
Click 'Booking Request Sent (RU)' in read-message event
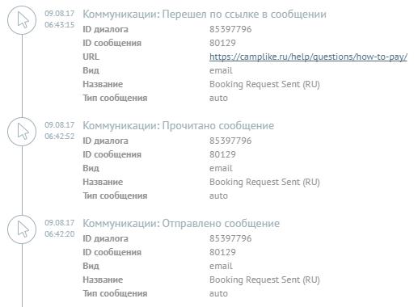pyautogui.click(x=264, y=182)
